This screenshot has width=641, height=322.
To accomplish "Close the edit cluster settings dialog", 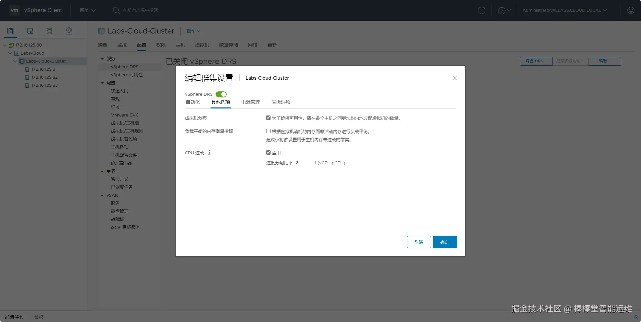I will coord(455,78).
